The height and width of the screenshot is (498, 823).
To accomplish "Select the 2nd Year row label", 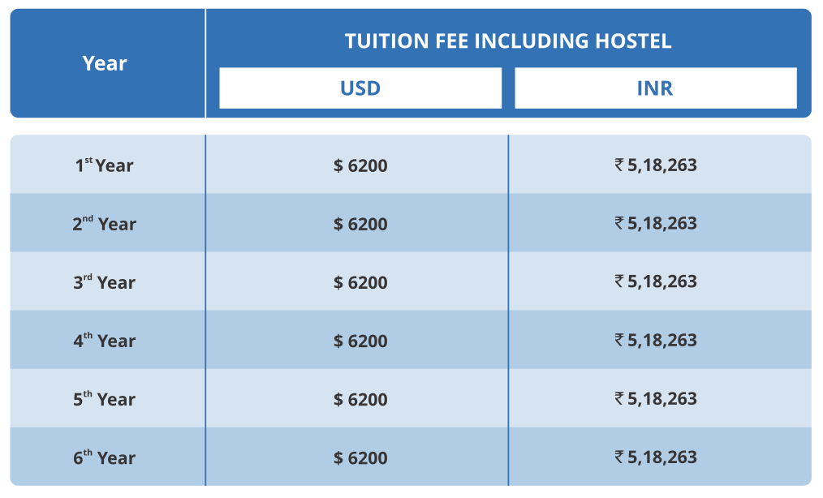I will [x=105, y=224].
